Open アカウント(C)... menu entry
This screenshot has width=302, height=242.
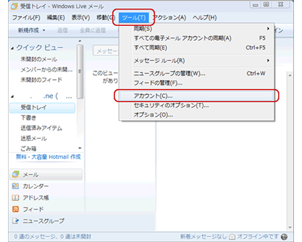pos(196,96)
